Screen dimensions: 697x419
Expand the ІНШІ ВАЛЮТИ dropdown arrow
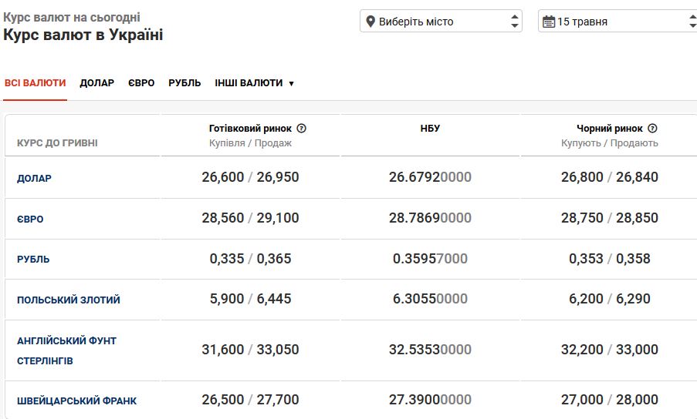[291, 83]
